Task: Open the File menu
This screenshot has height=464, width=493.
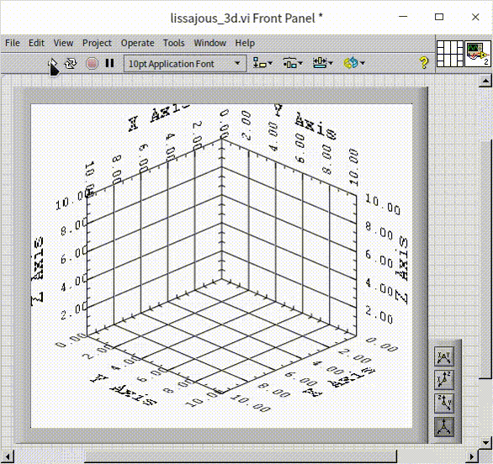Action: pyautogui.click(x=13, y=43)
